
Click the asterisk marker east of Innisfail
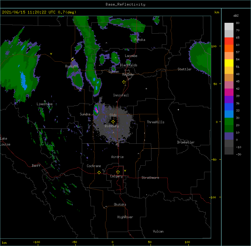coord(146,89)
